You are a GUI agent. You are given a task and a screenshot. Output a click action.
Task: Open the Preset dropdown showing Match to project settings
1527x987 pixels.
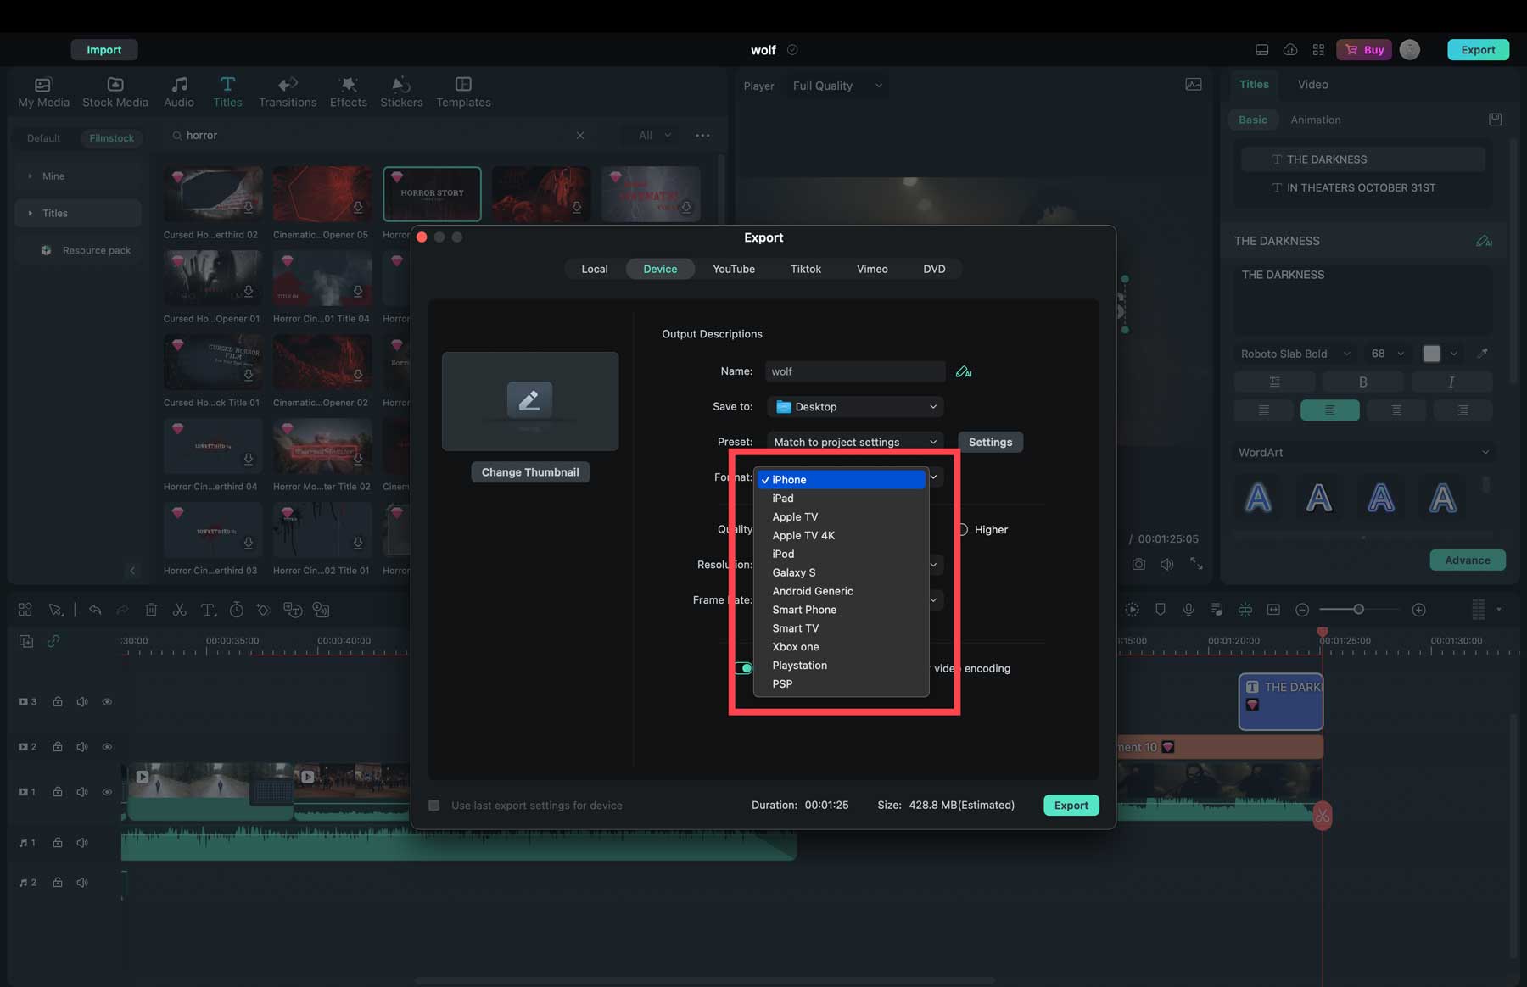coord(853,441)
